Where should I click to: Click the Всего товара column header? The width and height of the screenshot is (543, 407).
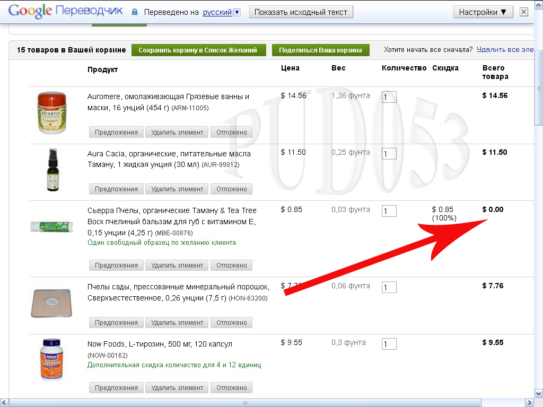(495, 72)
